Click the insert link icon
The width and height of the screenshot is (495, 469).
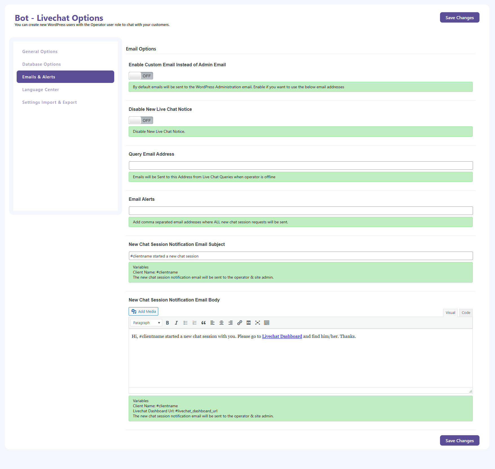[239, 323]
